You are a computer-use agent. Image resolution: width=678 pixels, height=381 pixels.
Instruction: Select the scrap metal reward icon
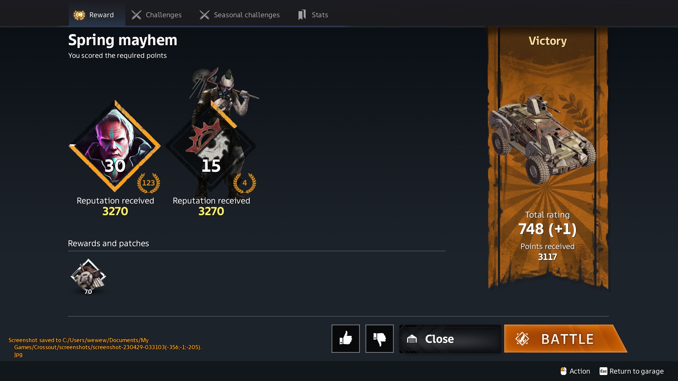coord(88,276)
